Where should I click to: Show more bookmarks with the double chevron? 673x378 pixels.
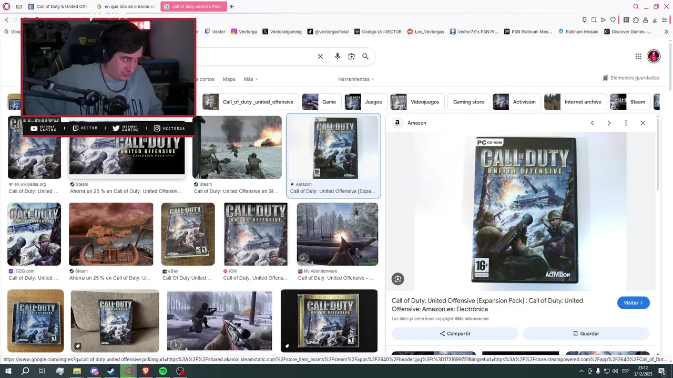[666, 31]
